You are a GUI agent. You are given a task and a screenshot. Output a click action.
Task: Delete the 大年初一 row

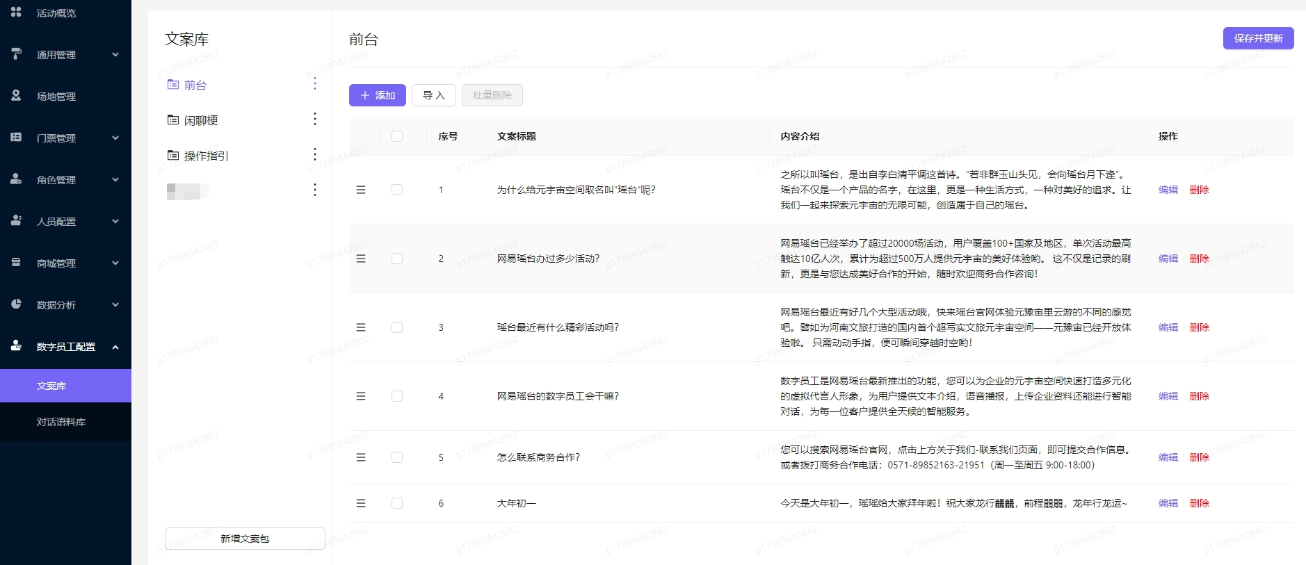point(1199,503)
